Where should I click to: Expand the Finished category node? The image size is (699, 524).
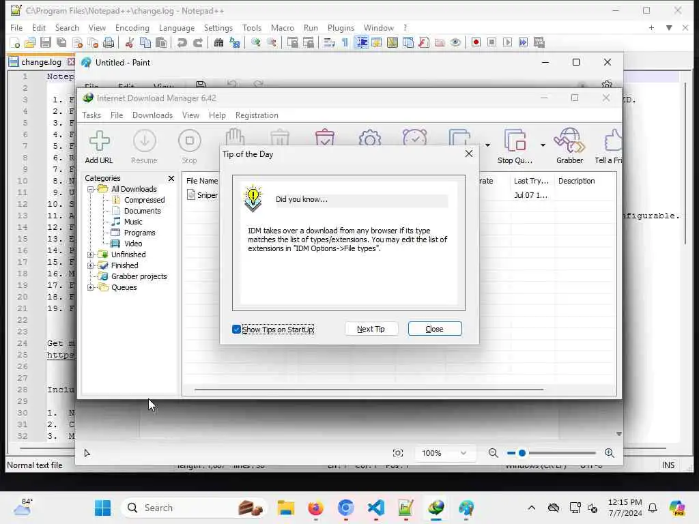(x=91, y=265)
